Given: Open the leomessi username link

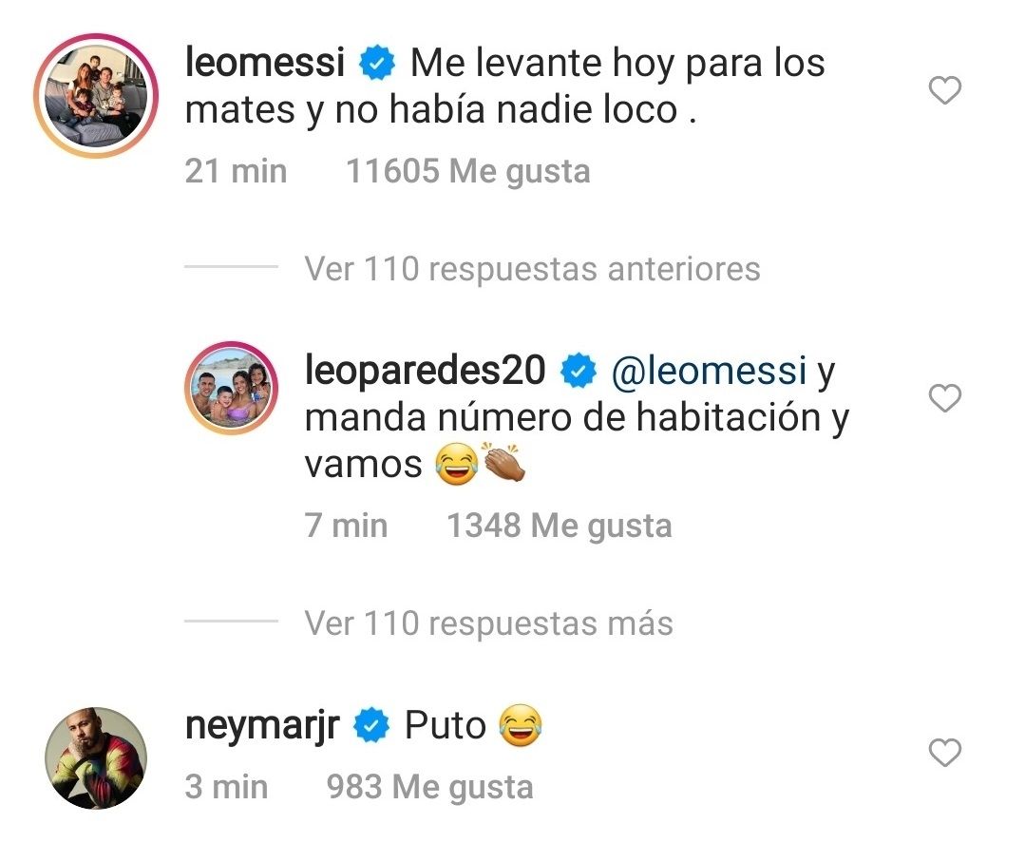Looking at the screenshot, I should pos(263,64).
